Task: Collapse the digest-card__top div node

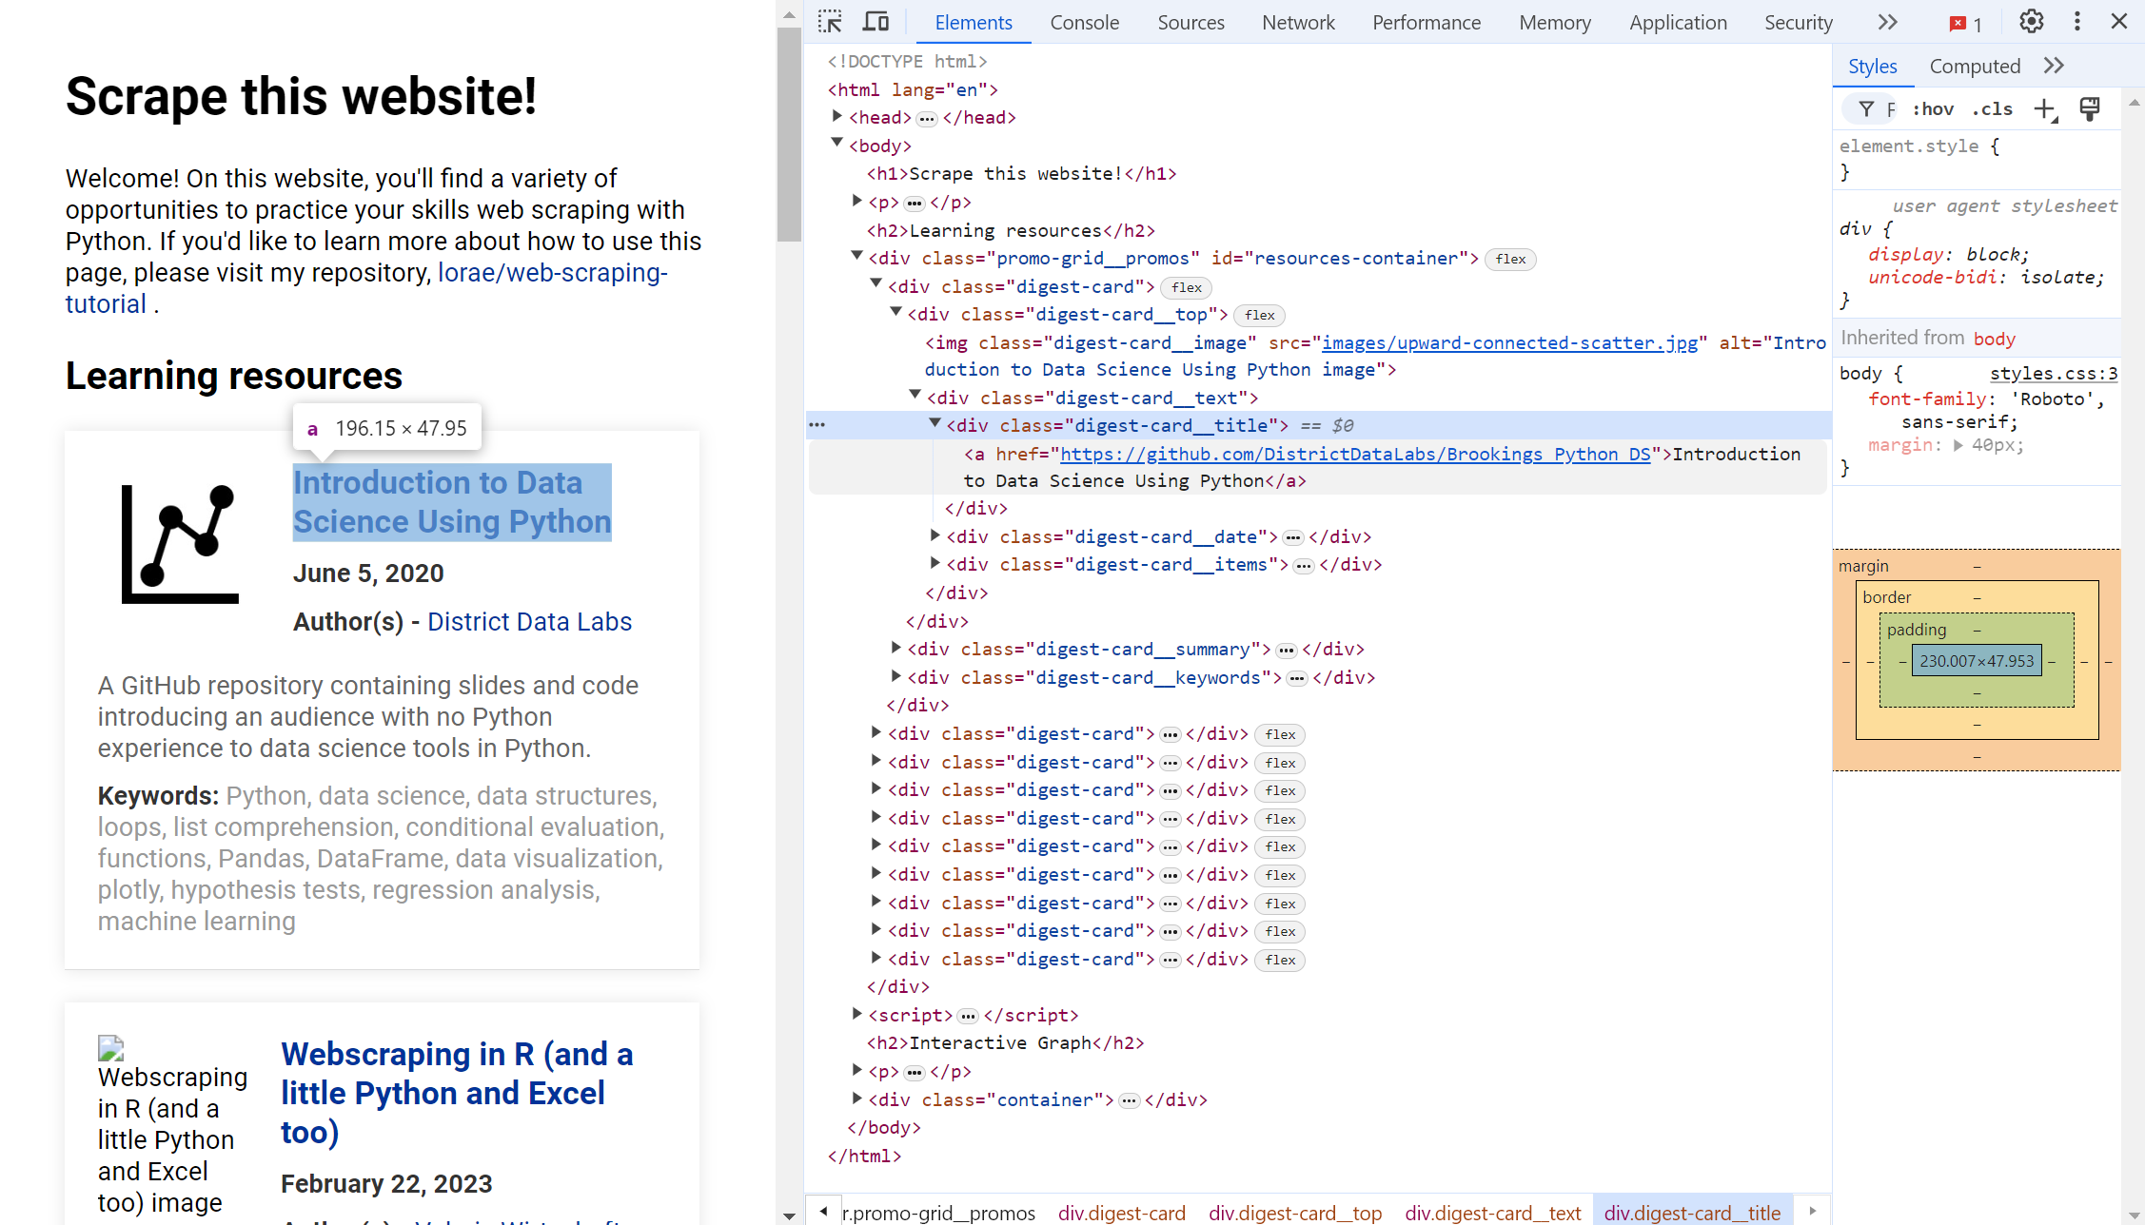Action: (895, 312)
